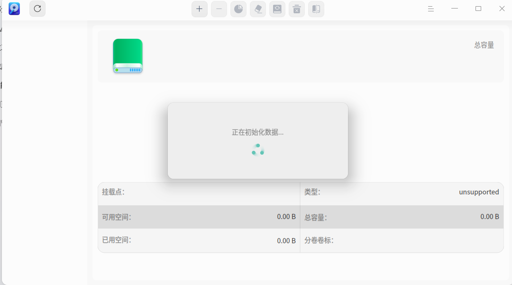This screenshot has width=512, height=285.
Task: Click the 总容量 label at top right
Action: click(x=484, y=45)
